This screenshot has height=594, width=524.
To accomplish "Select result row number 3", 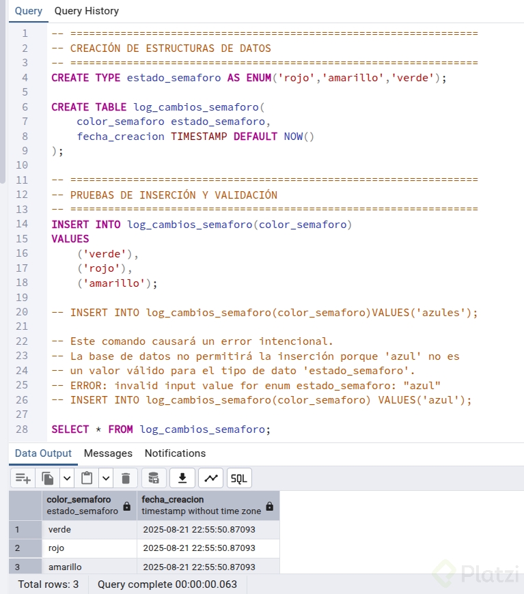I will click(25, 566).
